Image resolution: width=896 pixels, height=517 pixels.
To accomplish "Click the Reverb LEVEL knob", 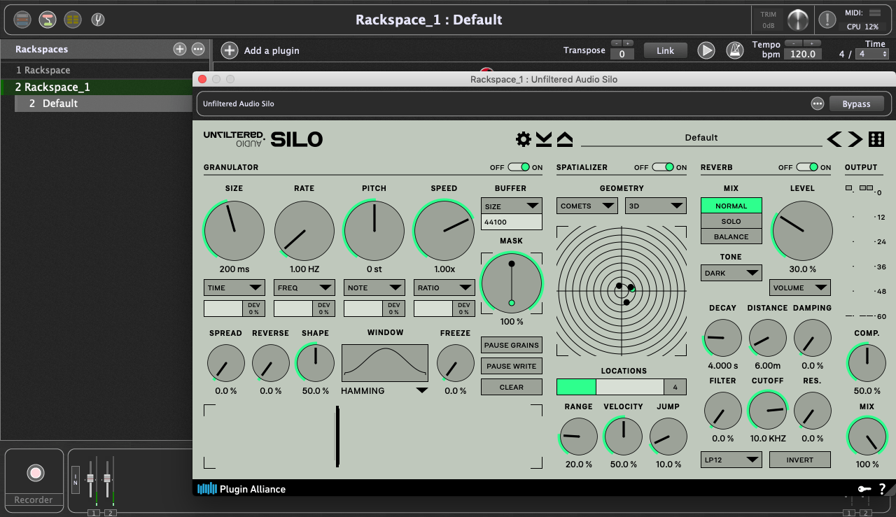I will [802, 230].
